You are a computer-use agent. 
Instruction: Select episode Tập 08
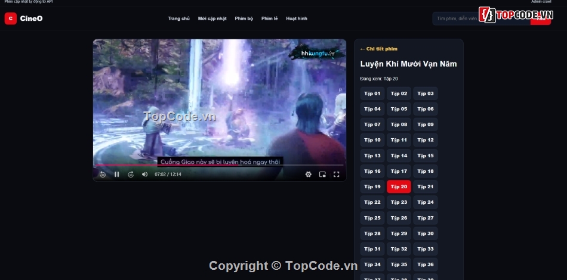tap(399, 125)
